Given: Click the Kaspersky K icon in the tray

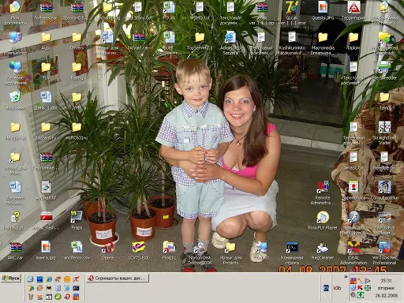Looking at the screenshot, I should coord(360,288).
